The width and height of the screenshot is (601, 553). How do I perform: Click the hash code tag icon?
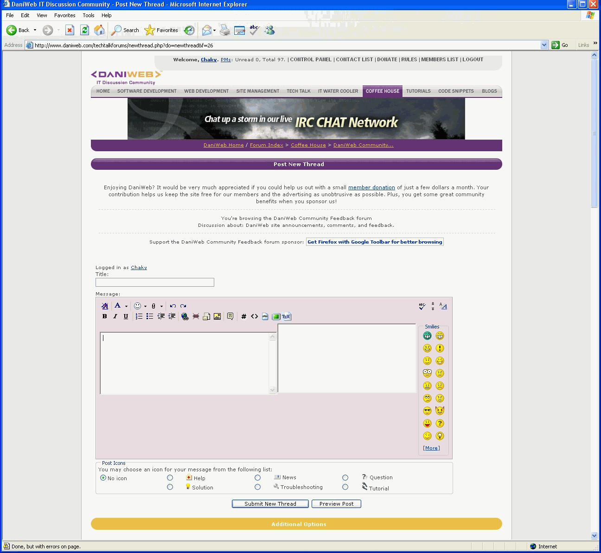tap(244, 316)
